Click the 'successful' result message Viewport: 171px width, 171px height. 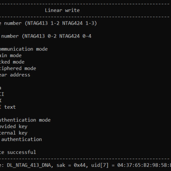pos(22,152)
